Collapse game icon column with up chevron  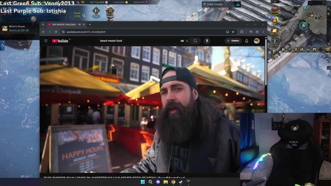coord(275,2)
